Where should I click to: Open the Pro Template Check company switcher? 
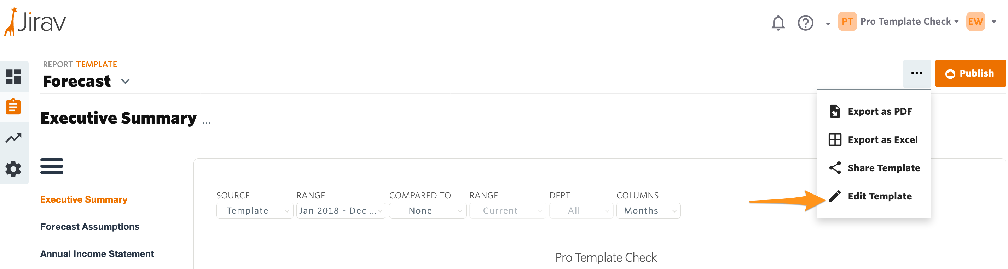(x=905, y=22)
